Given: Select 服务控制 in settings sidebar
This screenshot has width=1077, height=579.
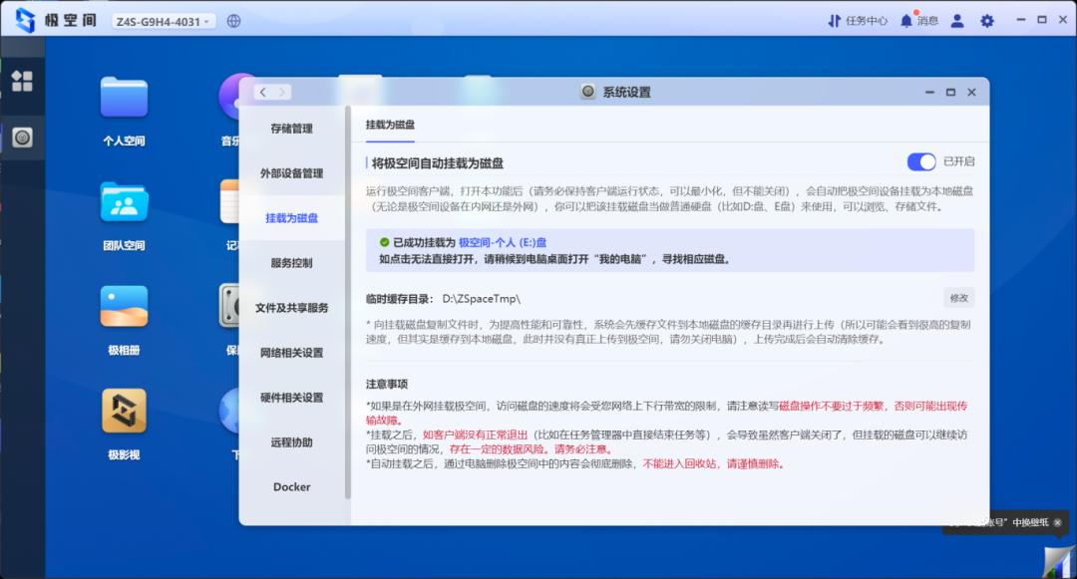Looking at the screenshot, I should [291, 263].
